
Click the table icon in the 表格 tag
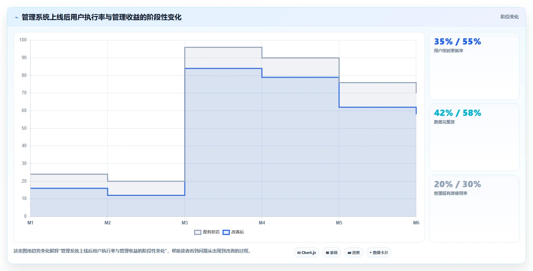tap(327, 253)
